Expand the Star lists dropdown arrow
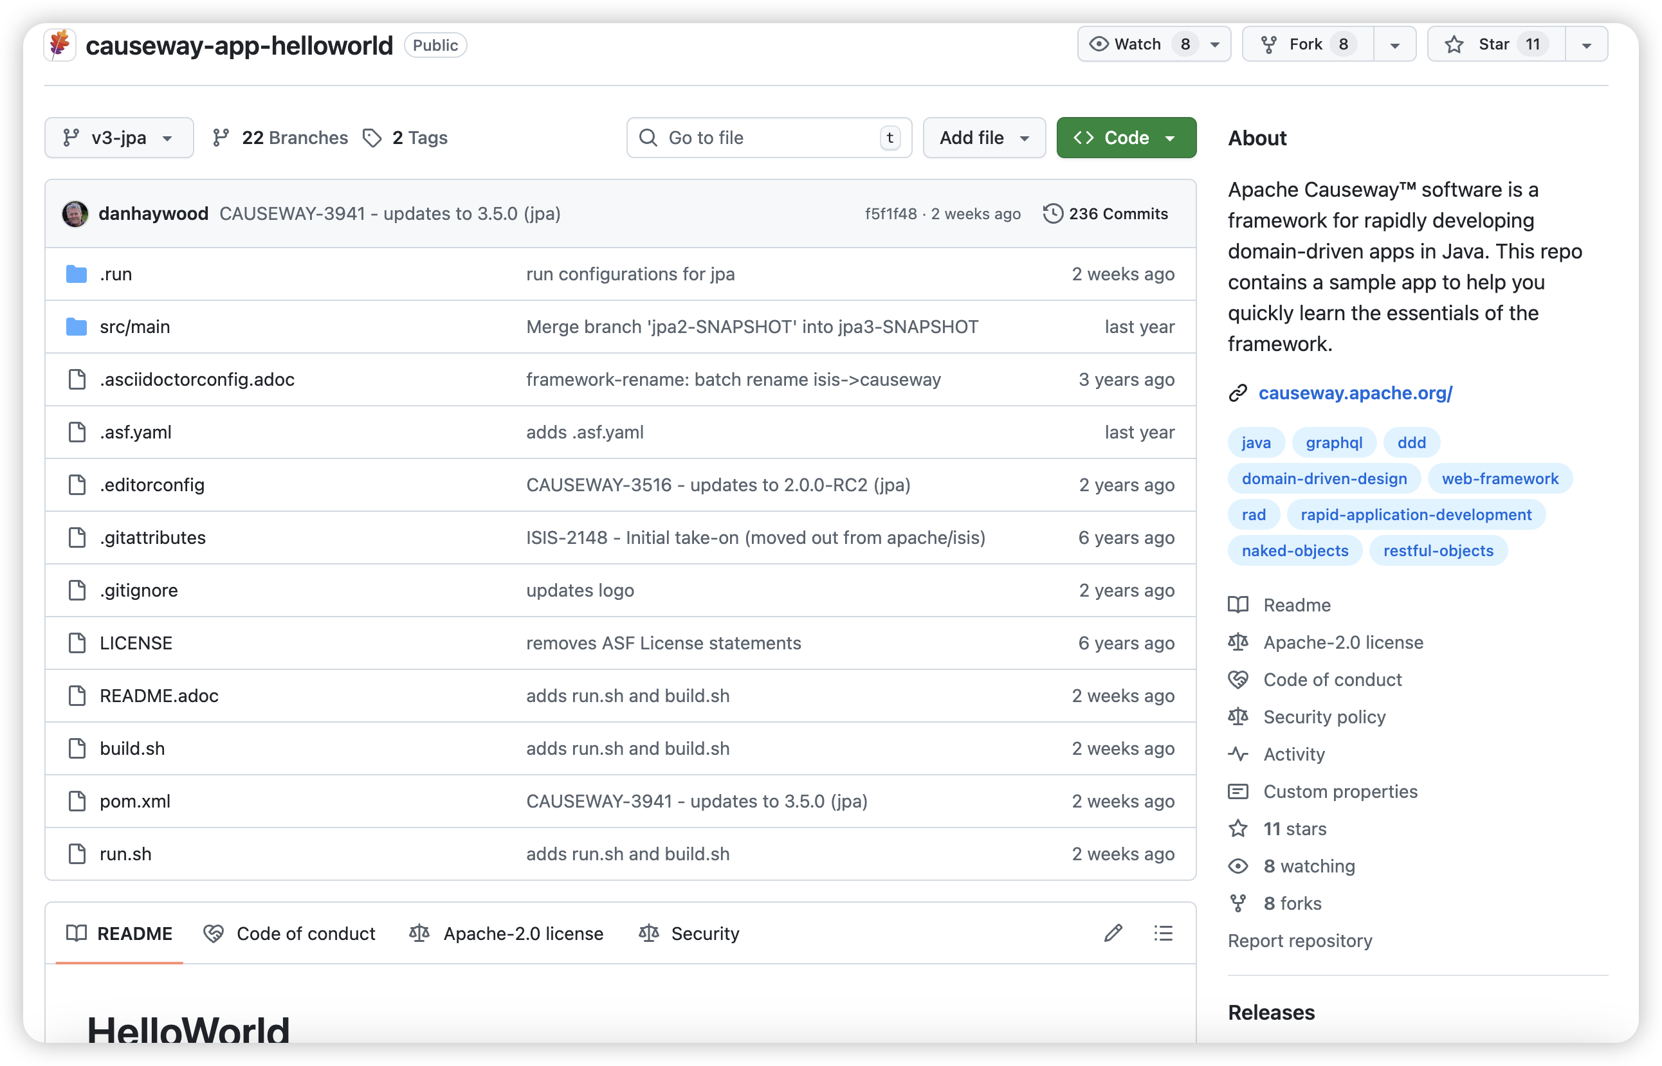1662x1066 pixels. (1587, 45)
